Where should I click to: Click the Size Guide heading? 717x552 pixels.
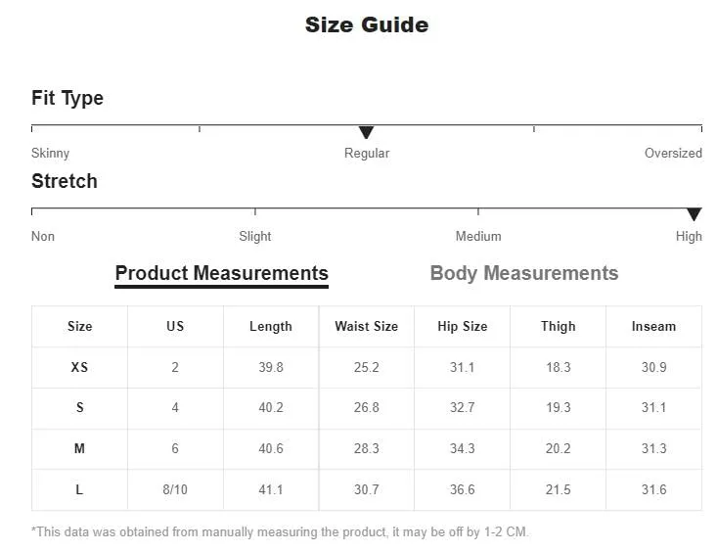point(367,24)
